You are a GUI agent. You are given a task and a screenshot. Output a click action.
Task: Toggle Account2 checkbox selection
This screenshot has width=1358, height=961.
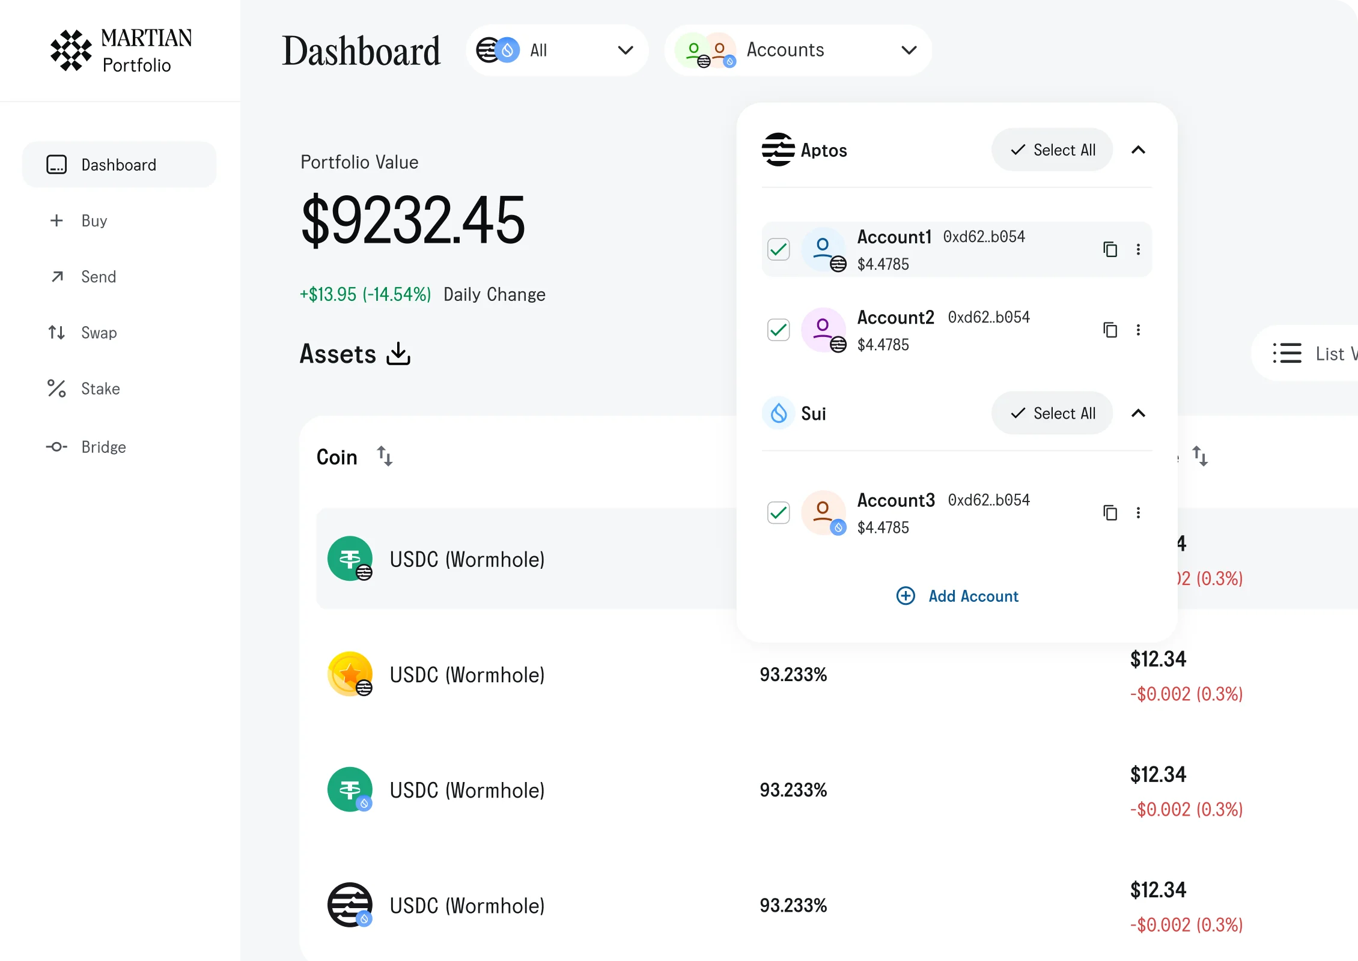point(779,330)
